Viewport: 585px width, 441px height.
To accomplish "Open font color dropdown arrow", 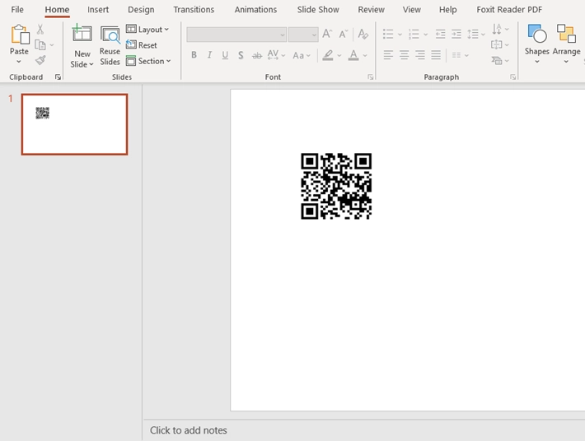I will pos(365,55).
